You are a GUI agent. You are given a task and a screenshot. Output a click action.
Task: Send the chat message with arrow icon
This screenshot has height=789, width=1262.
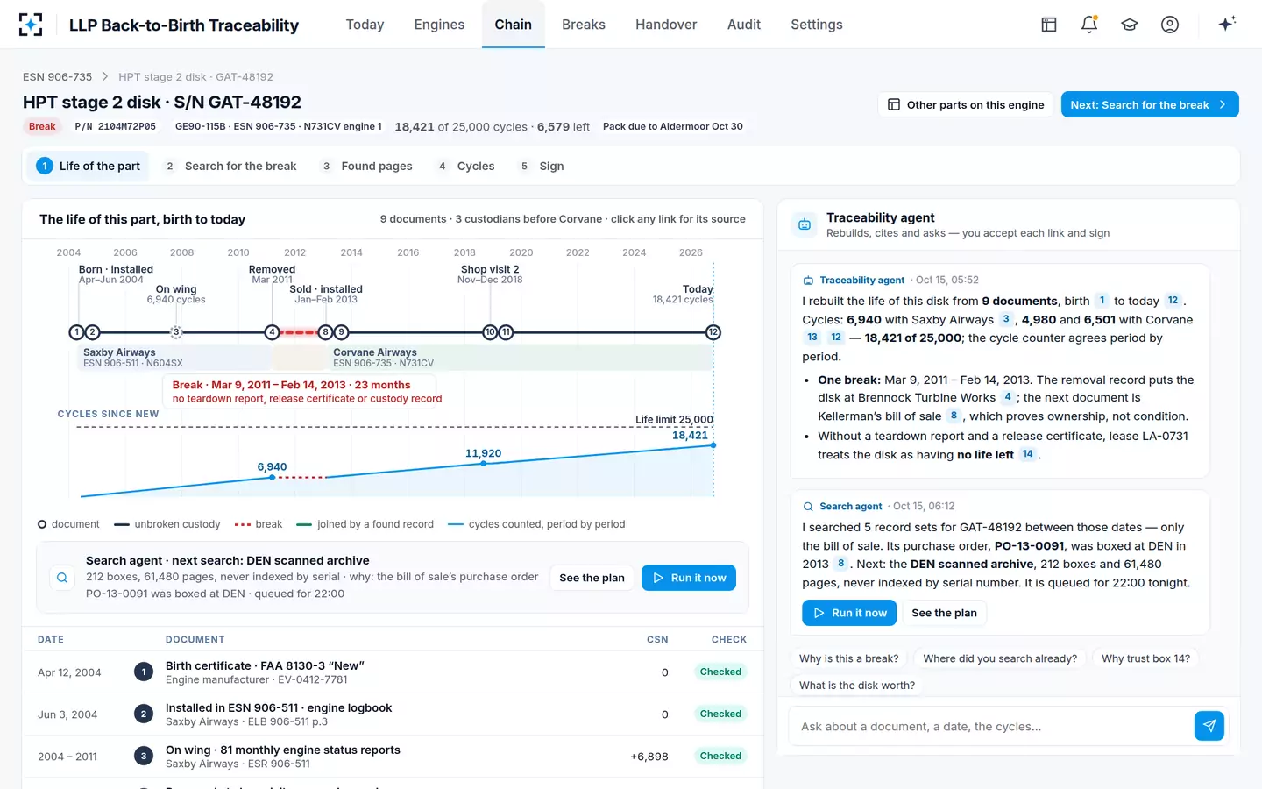pyautogui.click(x=1209, y=726)
